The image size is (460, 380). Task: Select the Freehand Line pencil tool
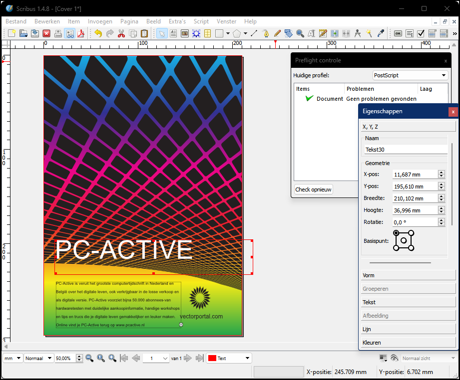click(277, 33)
